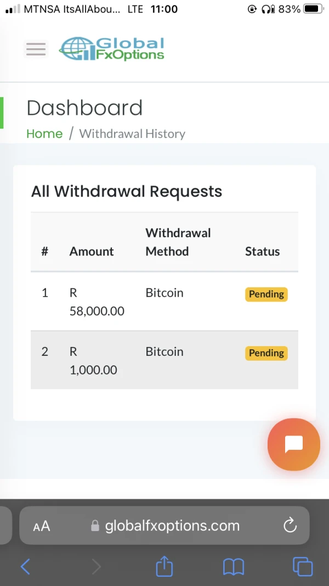Go back with the back arrow
This screenshot has height=586, width=329.
(25, 566)
